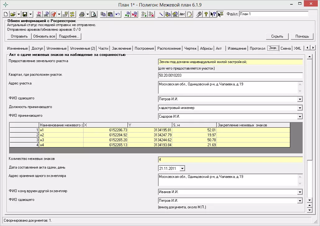
Task: Click the blue XML document icon
Action: click(x=46, y=14)
